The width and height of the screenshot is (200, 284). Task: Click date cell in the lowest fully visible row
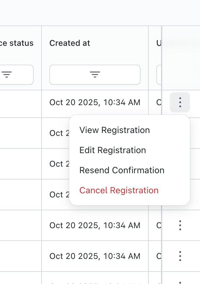95,256
